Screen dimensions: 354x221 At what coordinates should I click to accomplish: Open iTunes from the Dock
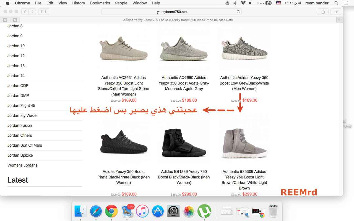pos(142,212)
